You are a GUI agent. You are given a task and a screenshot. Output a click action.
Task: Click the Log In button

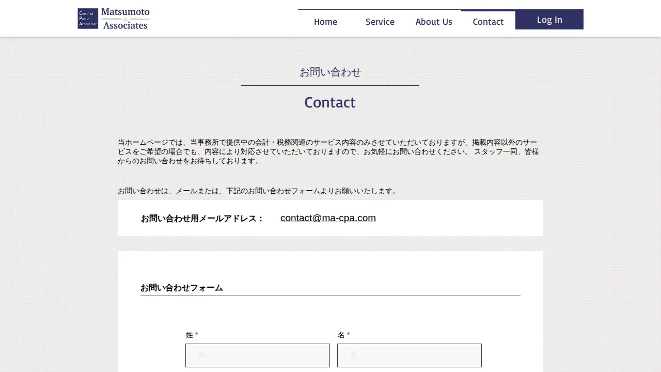(x=549, y=20)
